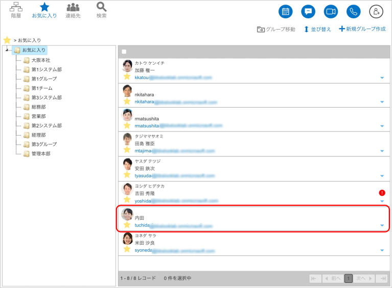Check the select-all checkbox in list header
The width and height of the screenshot is (392, 288).
tap(124, 51)
